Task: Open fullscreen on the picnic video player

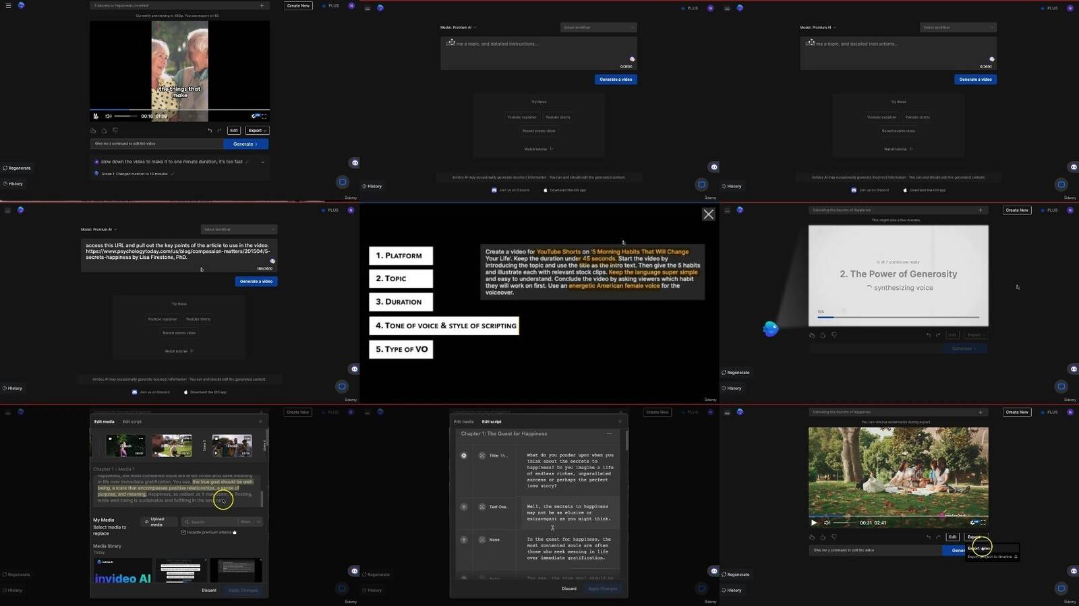Action: pyautogui.click(x=983, y=522)
